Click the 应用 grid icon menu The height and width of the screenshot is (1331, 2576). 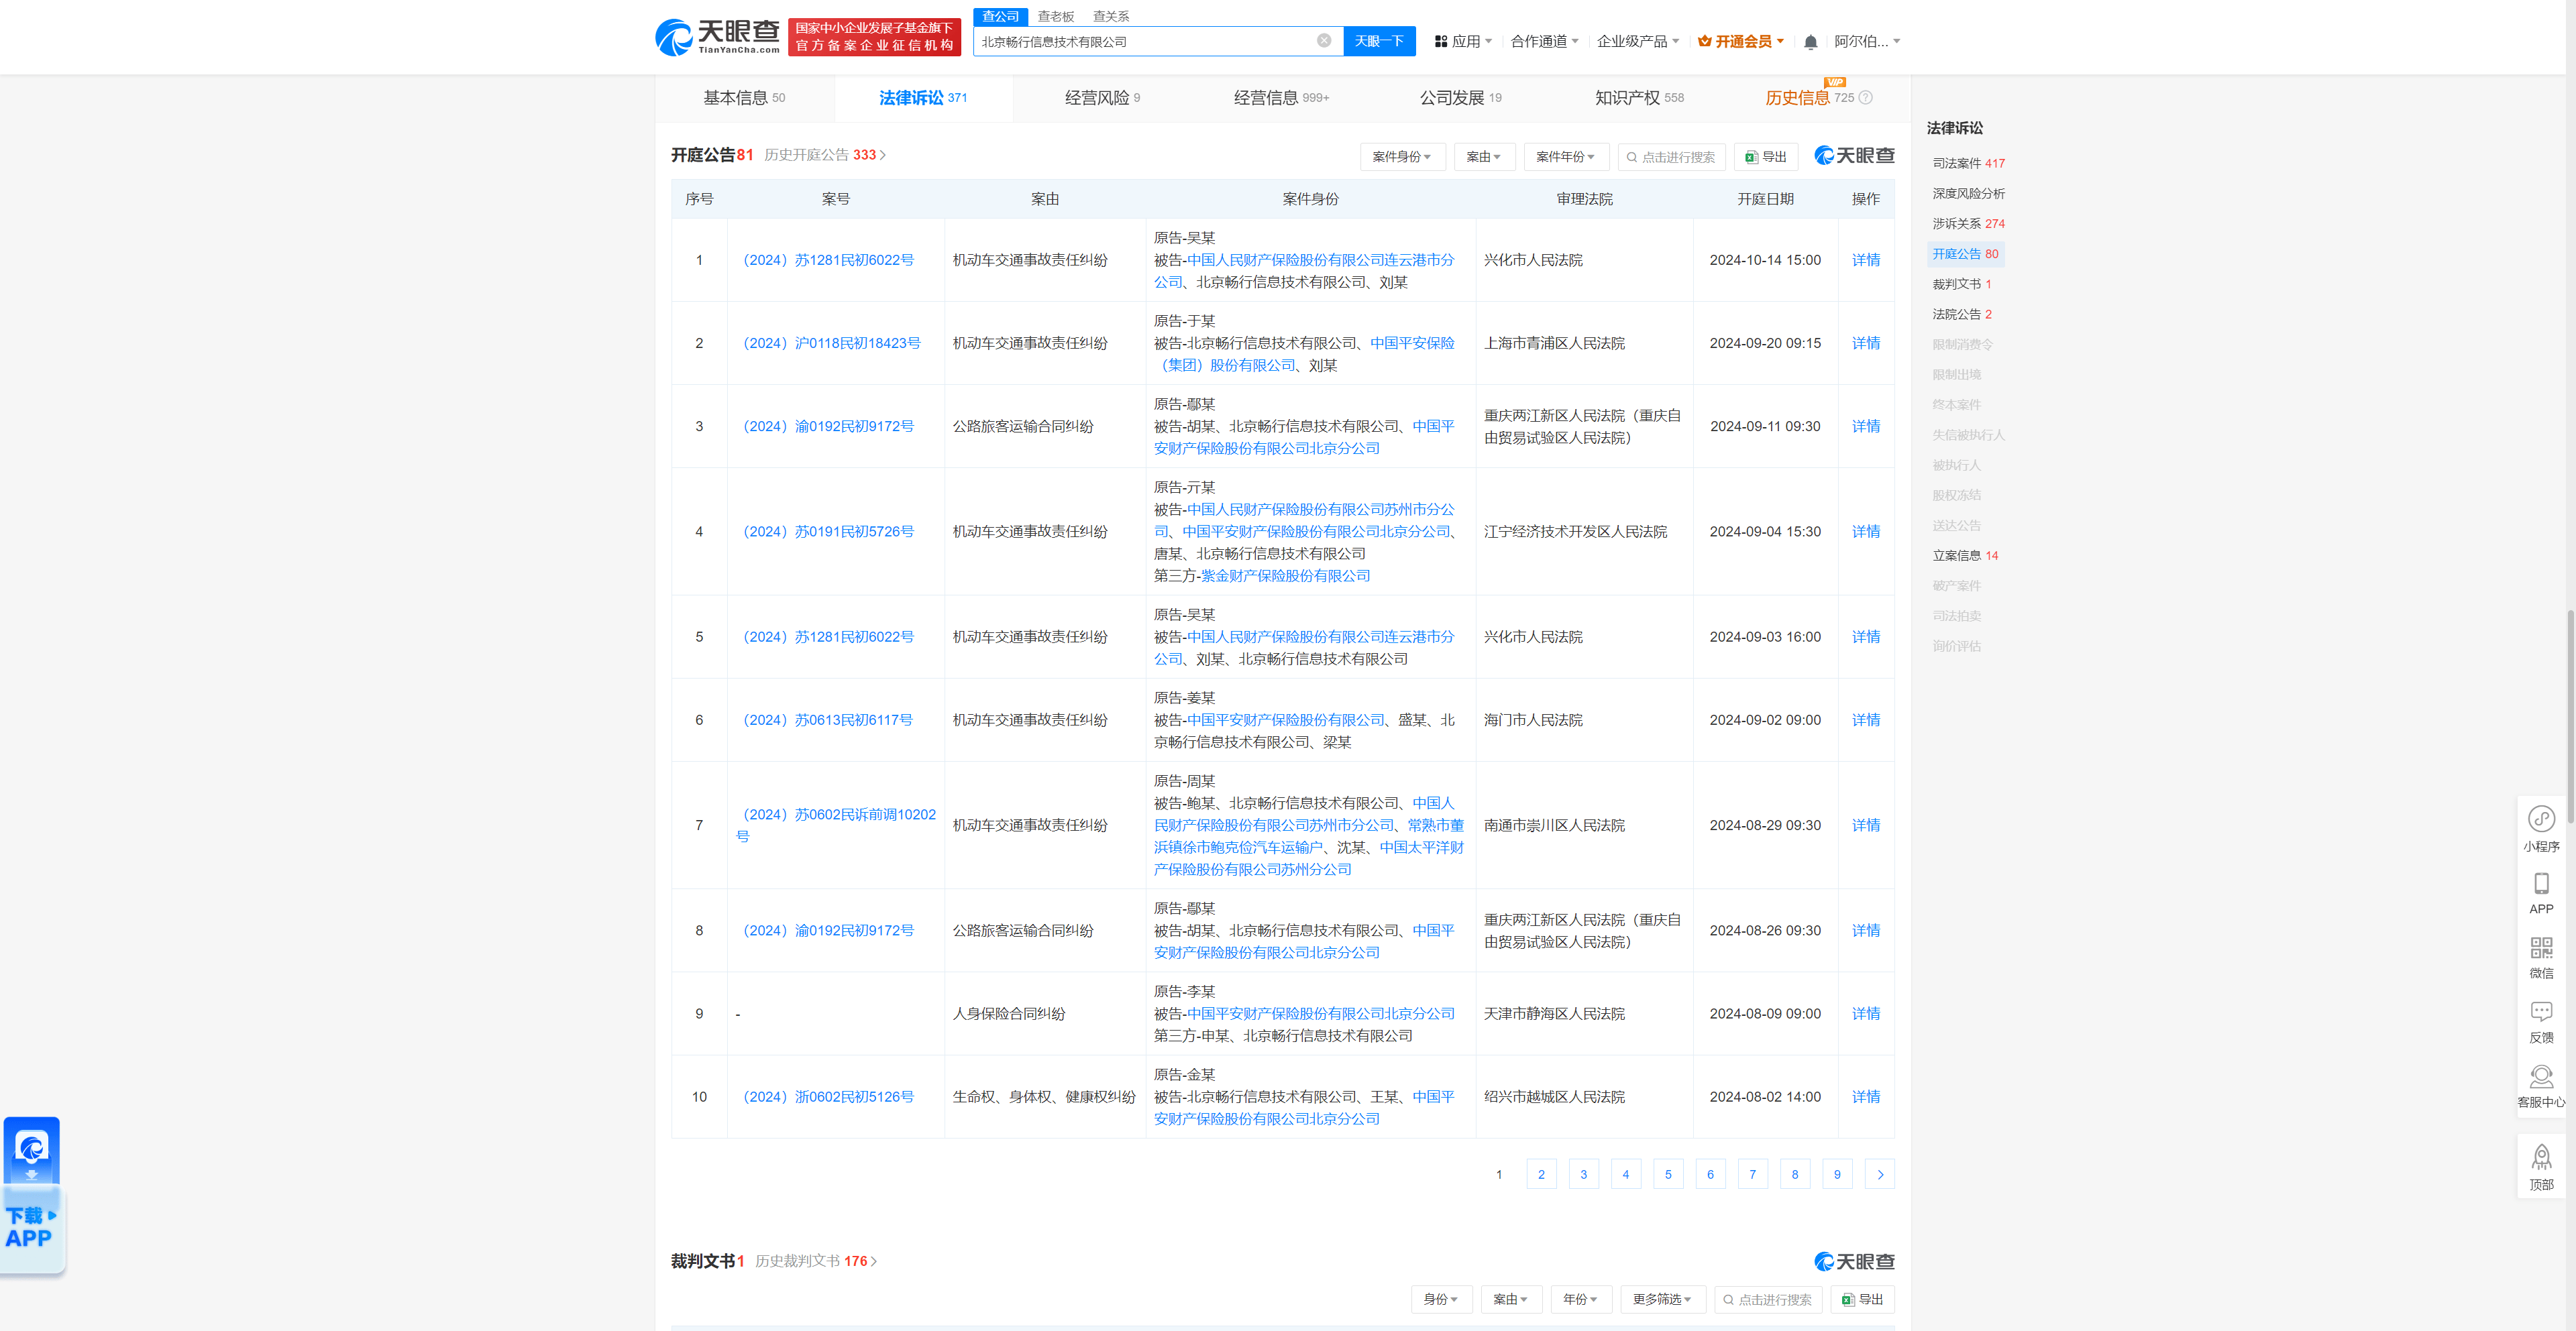click(1463, 41)
